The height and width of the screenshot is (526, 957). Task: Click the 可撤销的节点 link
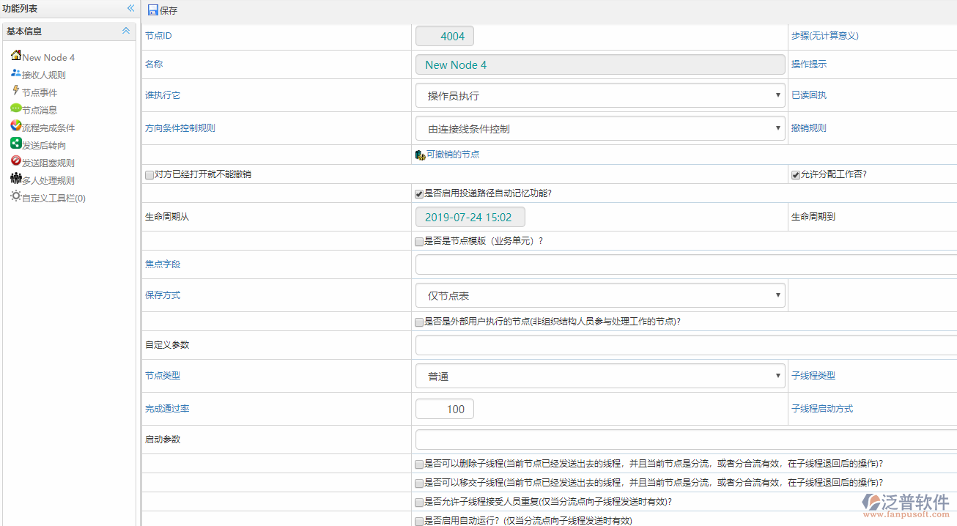click(452, 155)
